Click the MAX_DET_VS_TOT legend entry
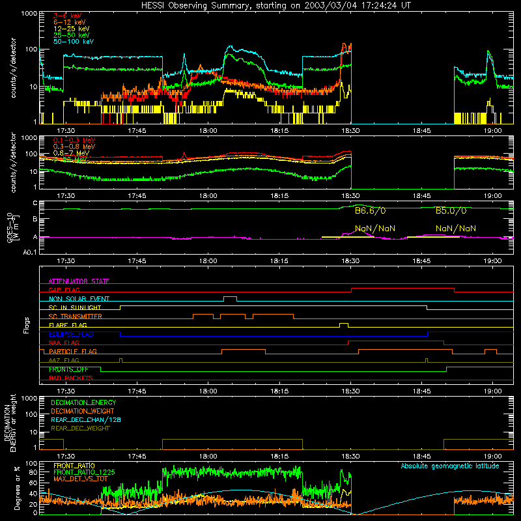This screenshot has width=521, height=521. [x=81, y=479]
